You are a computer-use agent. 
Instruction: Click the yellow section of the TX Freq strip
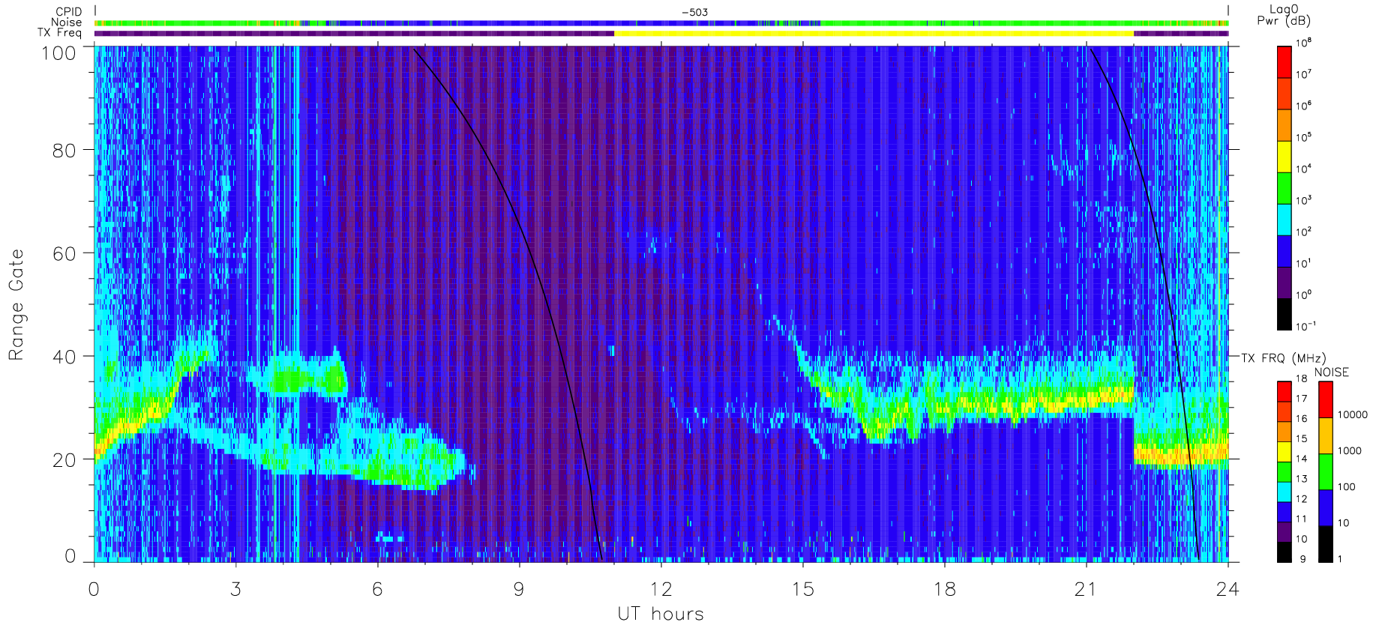(x=874, y=33)
